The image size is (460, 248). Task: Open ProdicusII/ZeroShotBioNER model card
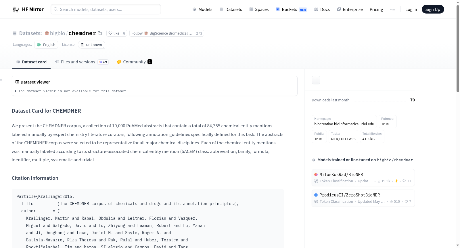click(363, 198)
